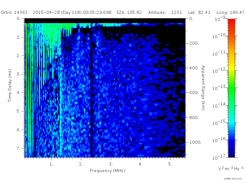247x185 pixels.
Task: Click the Apparent Range (km) axis label
Action: (x=203, y=88)
